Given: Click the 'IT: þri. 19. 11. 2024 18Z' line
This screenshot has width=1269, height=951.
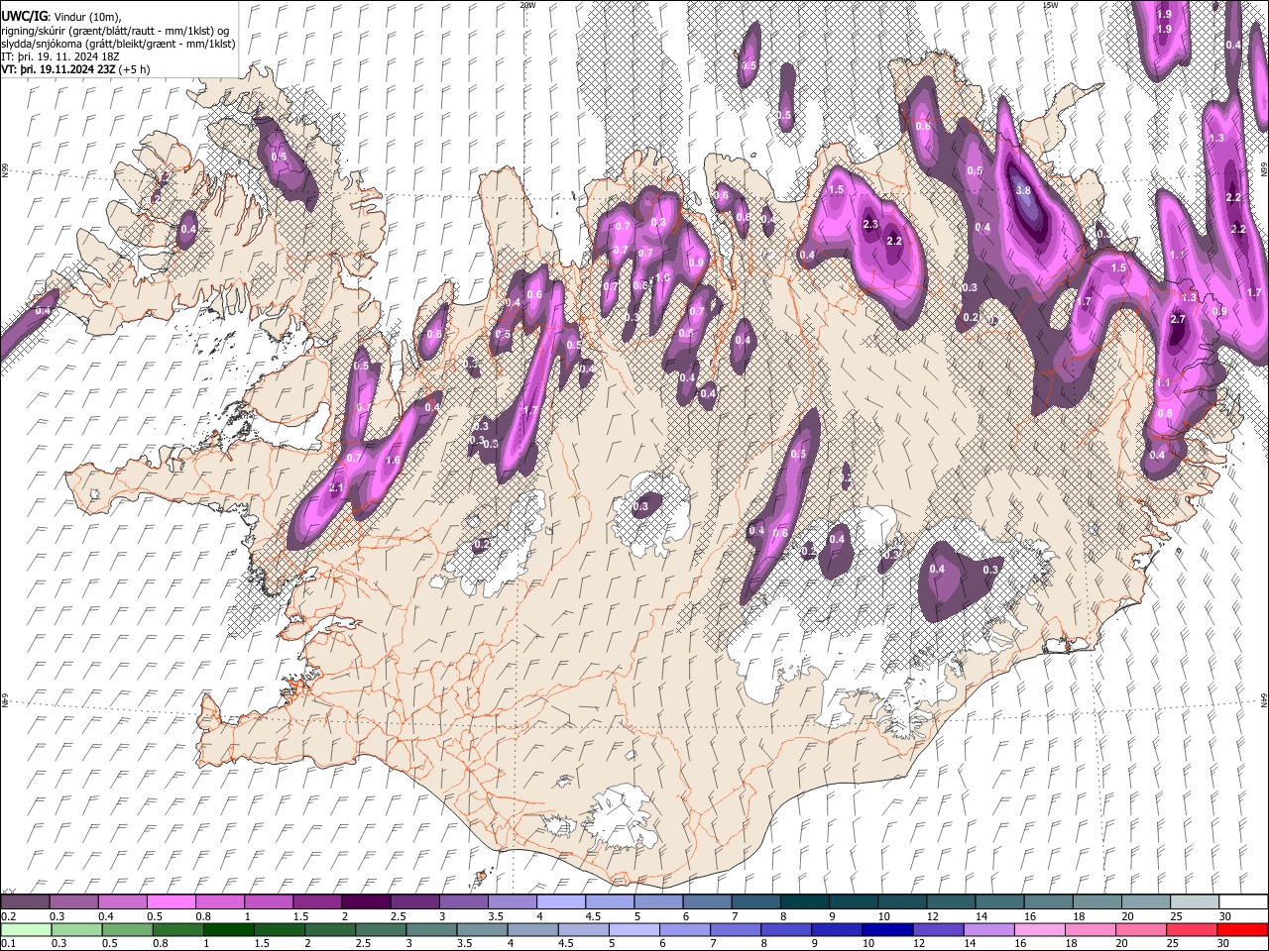Looking at the screenshot, I should pos(60,56).
